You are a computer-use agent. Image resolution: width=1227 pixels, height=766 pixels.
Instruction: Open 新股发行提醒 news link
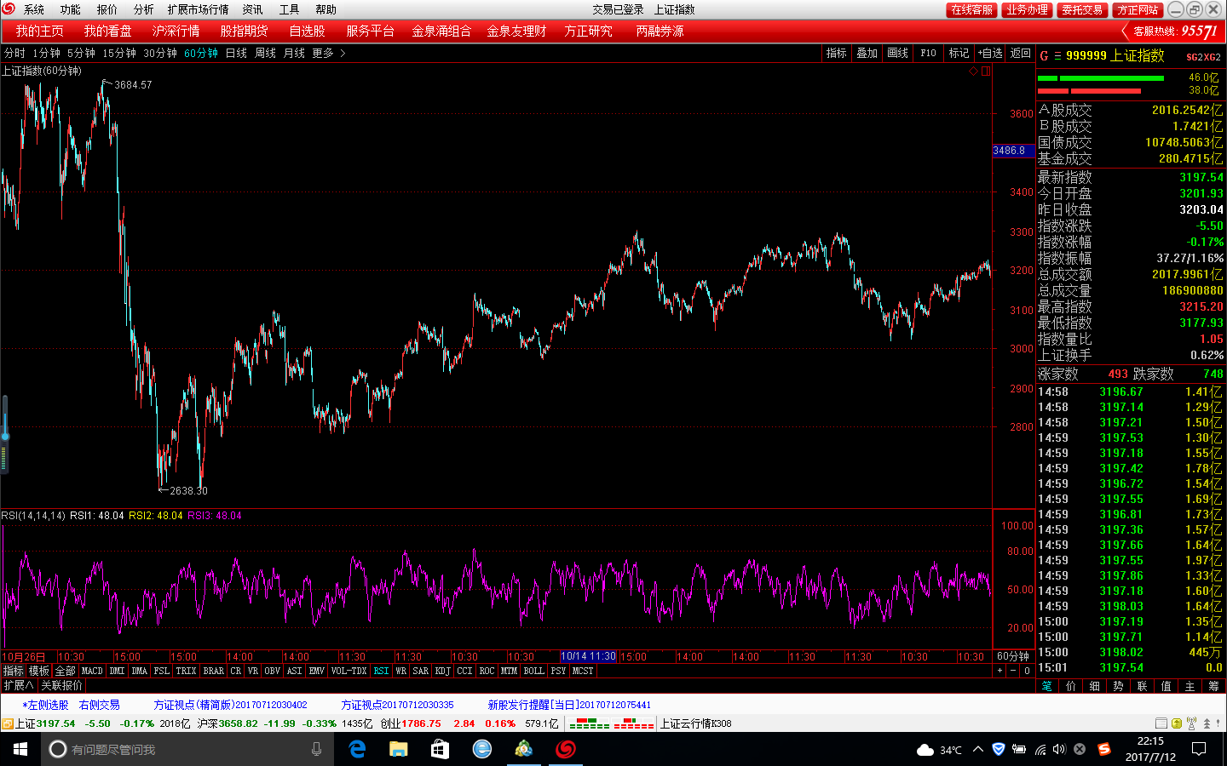click(569, 705)
